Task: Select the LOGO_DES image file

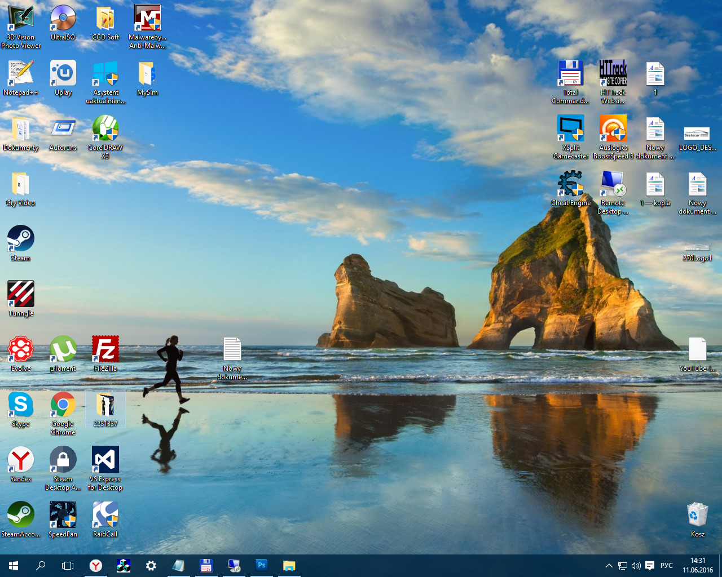Action: [x=698, y=138]
